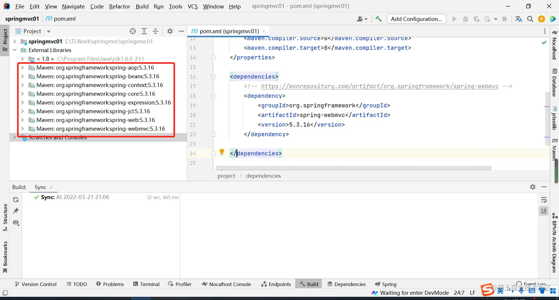The image size is (559, 300).
Task: Open the jclasslib right sidebar panel
Action: coord(555,117)
